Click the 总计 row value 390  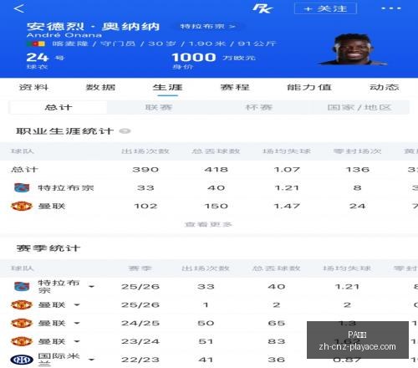coord(145,170)
